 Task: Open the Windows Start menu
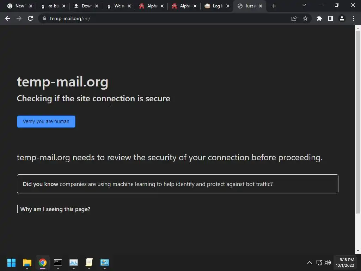point(11,263)
